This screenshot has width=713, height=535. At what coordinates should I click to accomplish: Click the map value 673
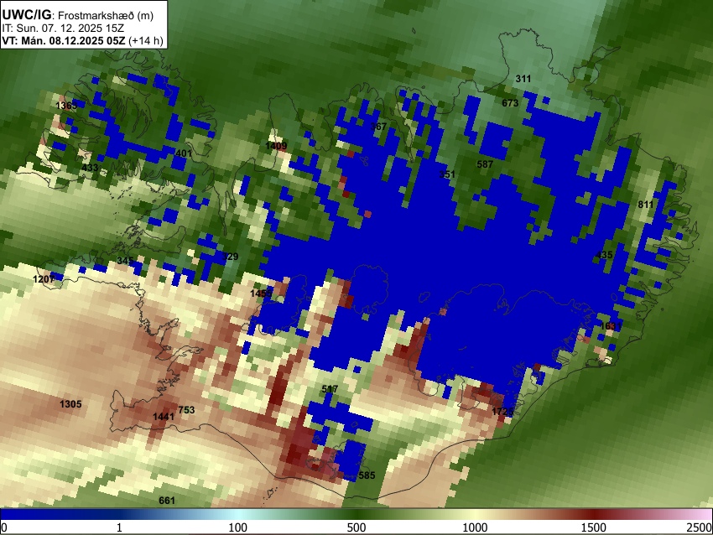pyautogui.click(x=510, y=103)
